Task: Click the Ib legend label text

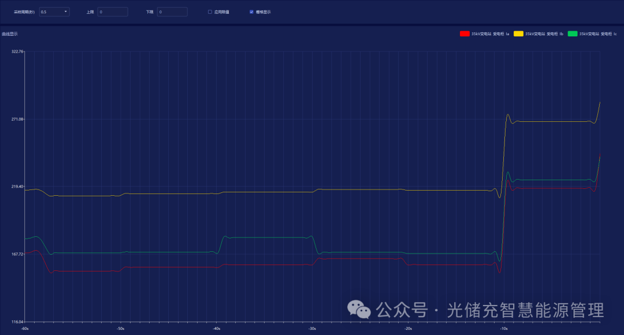Action: [x=544, y=34]
